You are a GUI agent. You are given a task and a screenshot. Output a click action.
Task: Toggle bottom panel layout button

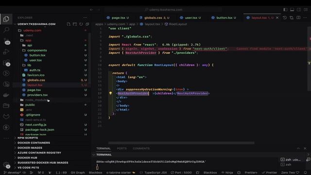click(292, 10)
